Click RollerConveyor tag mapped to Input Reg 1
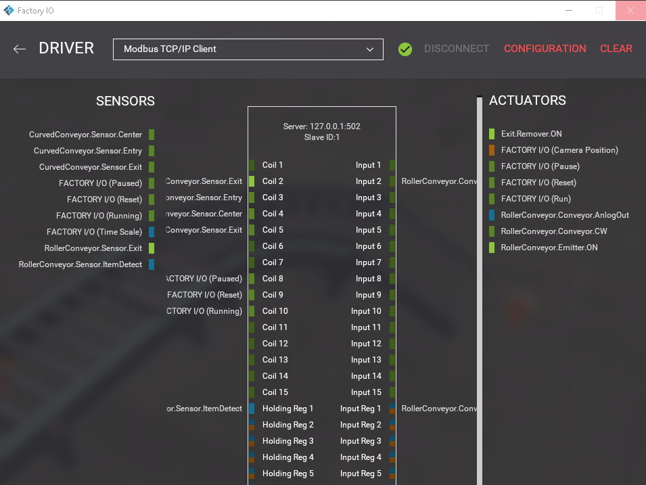Screen dimensions: 646x485 [439, 409]
